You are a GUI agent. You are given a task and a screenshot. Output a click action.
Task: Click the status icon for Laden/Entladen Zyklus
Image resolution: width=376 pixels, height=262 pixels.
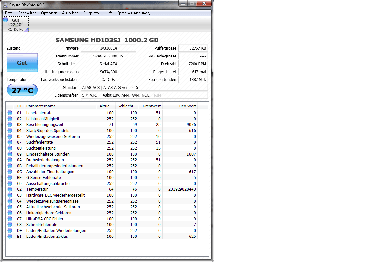point(10,236)
